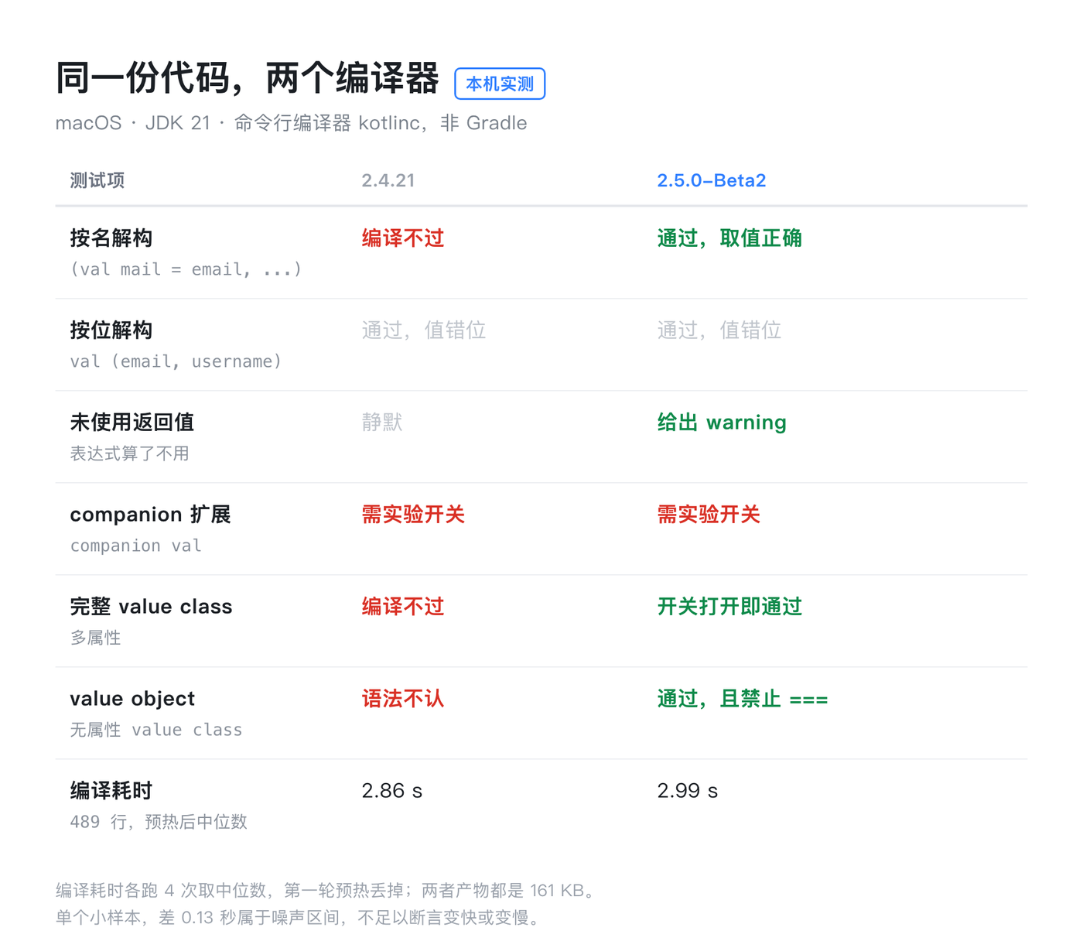This screenshot has height=948, width=1083.
Task: Click the 语法不认 cell
Action: [x=403, y=699]
